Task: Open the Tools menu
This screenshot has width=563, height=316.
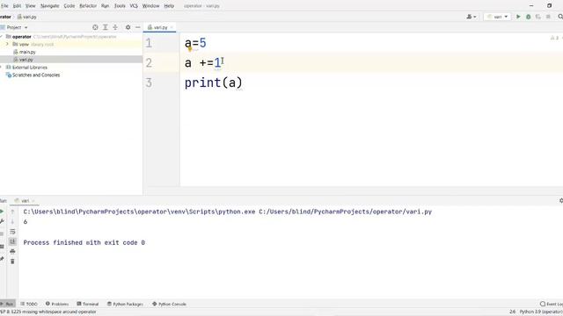Action: point(120,6)
